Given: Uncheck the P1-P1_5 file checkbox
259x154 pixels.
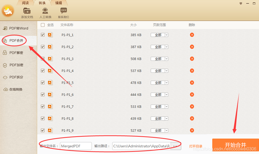Looking at the screenshot, I should pyautogui.click(x=43, y=83).
